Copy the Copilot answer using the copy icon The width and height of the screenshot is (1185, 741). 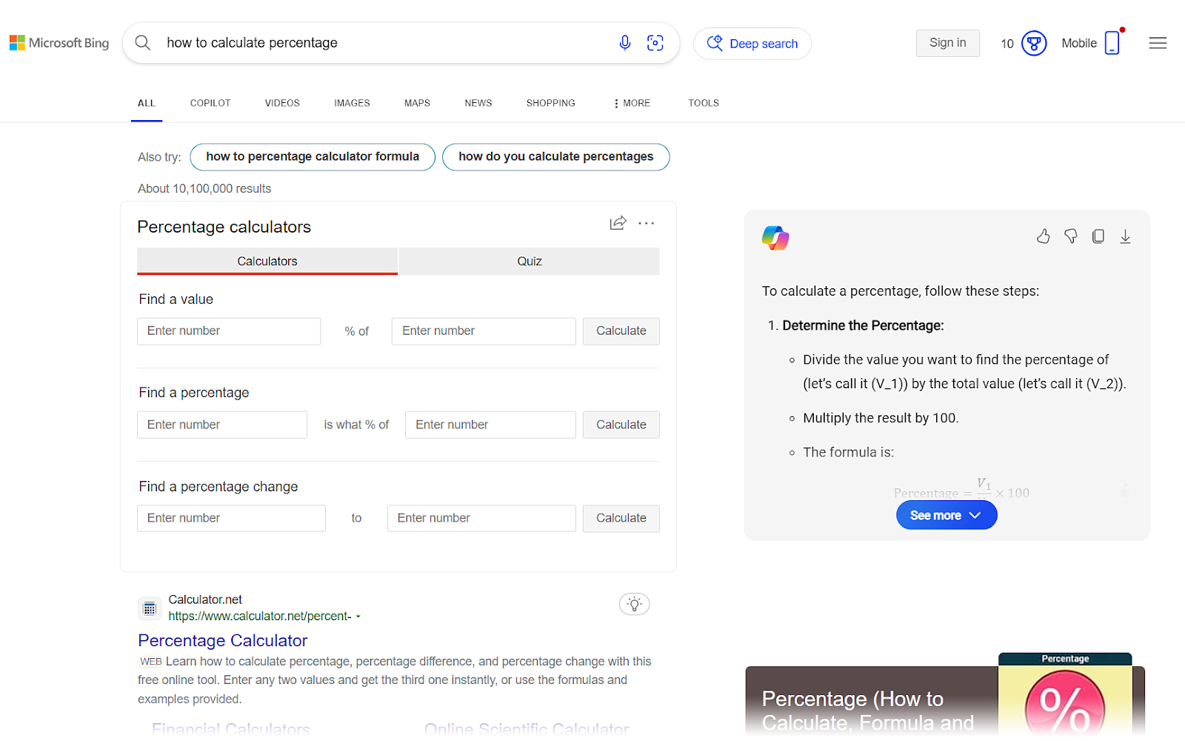[x=1098, y=236]
